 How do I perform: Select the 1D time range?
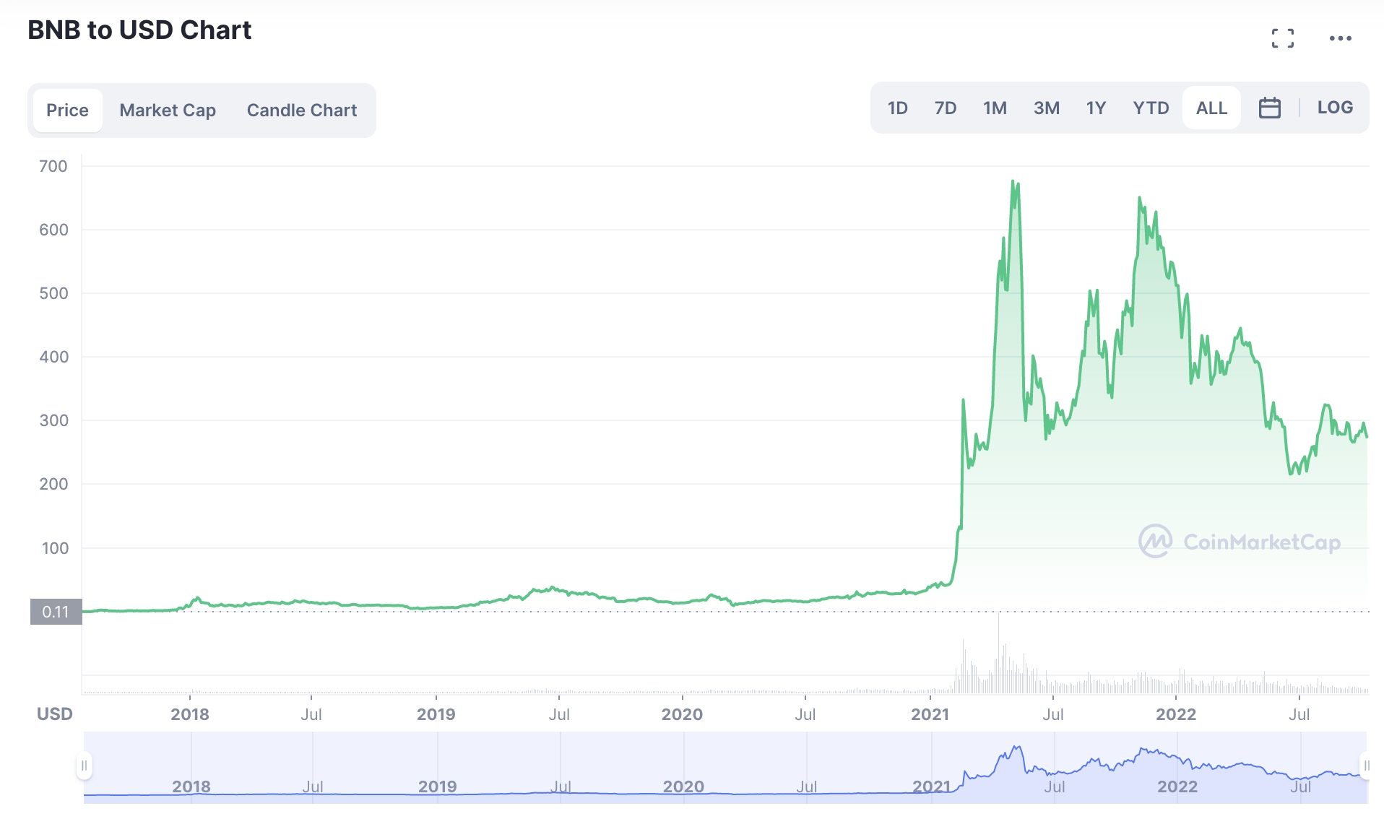(x=898, y=108)
